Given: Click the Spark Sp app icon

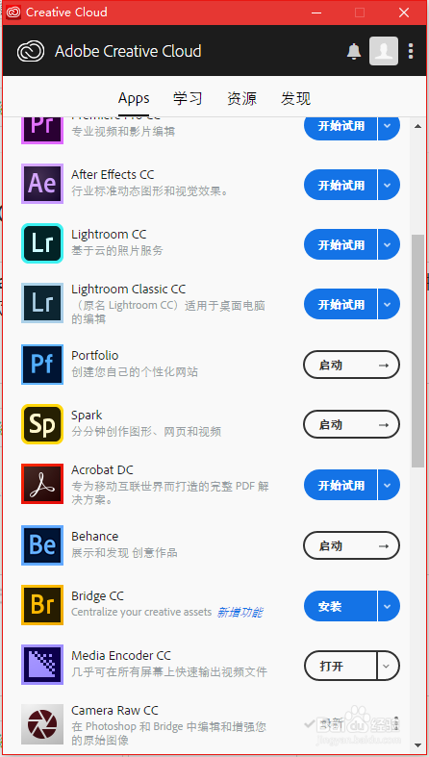Looking at the screenshot, I should click(x=42, y=424).
